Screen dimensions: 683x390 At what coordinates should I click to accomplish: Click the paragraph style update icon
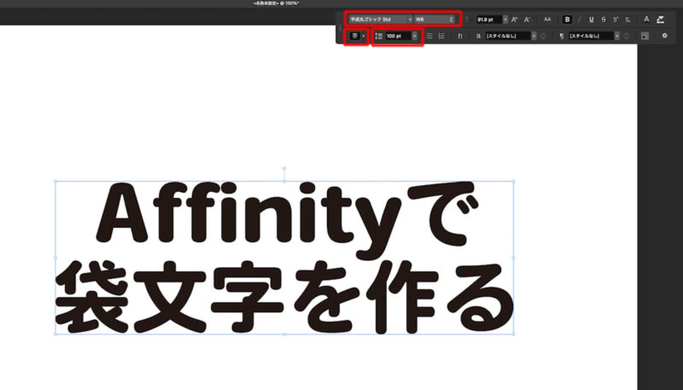click(x=627, y=36)
